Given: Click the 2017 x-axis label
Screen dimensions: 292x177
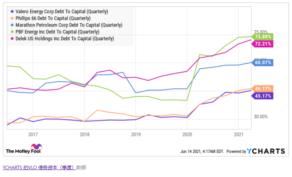Looking at the screenshot, I should (x=33, y=135).
